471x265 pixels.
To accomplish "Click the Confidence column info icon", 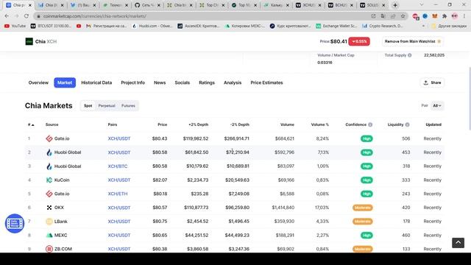I will (x=370, y=124).
